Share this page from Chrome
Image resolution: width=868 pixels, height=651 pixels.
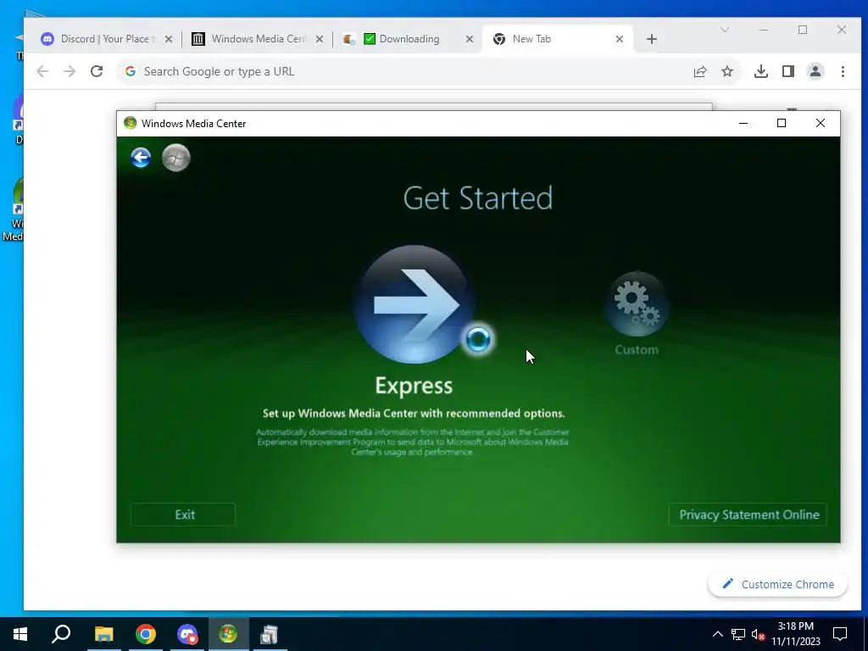click(x=700, y=71)
